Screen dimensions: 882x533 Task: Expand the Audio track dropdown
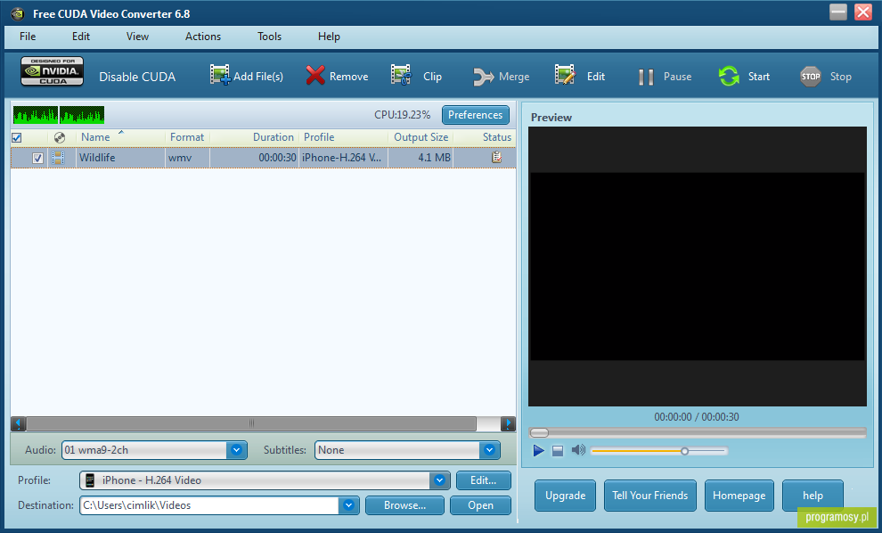[x=236, y=450]
